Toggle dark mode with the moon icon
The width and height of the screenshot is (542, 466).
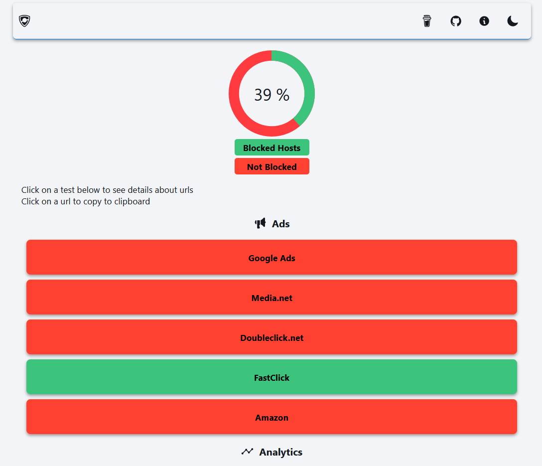tap(513, 21)
